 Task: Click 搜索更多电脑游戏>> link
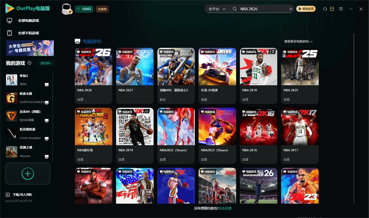[298, 41]
